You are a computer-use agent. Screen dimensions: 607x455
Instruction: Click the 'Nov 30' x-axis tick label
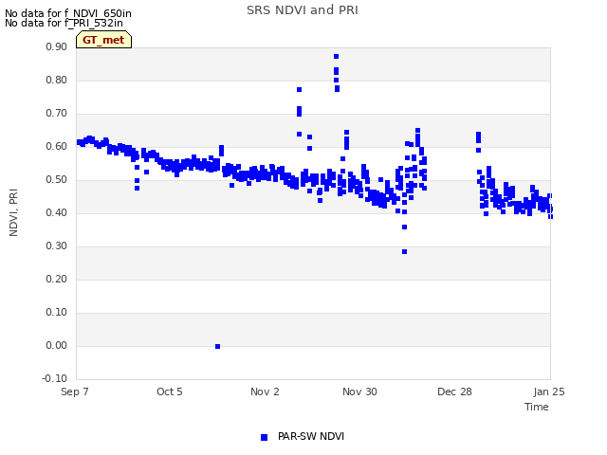(359, 391)
